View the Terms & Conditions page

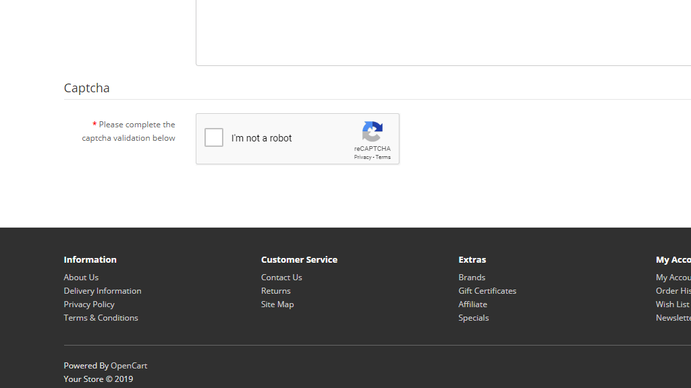tap(101, 318)
